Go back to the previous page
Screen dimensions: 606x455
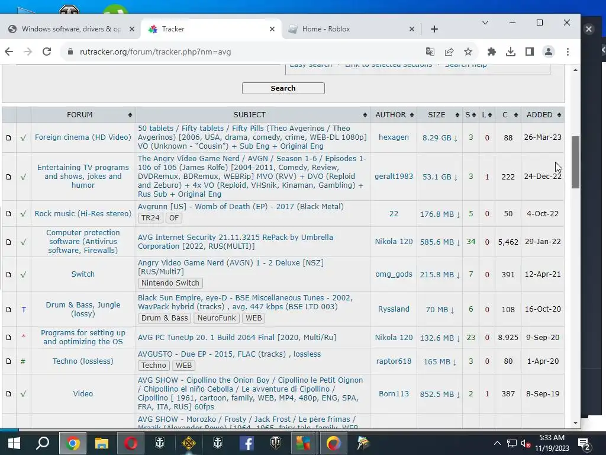pyautogui.click(x=9, y=52)
